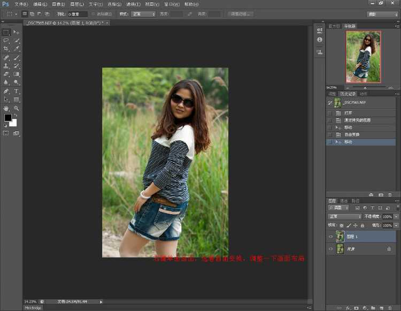The image size is (401, 311).
Task: Select the 通过拷贝的图层 history state
Action: 361,120
